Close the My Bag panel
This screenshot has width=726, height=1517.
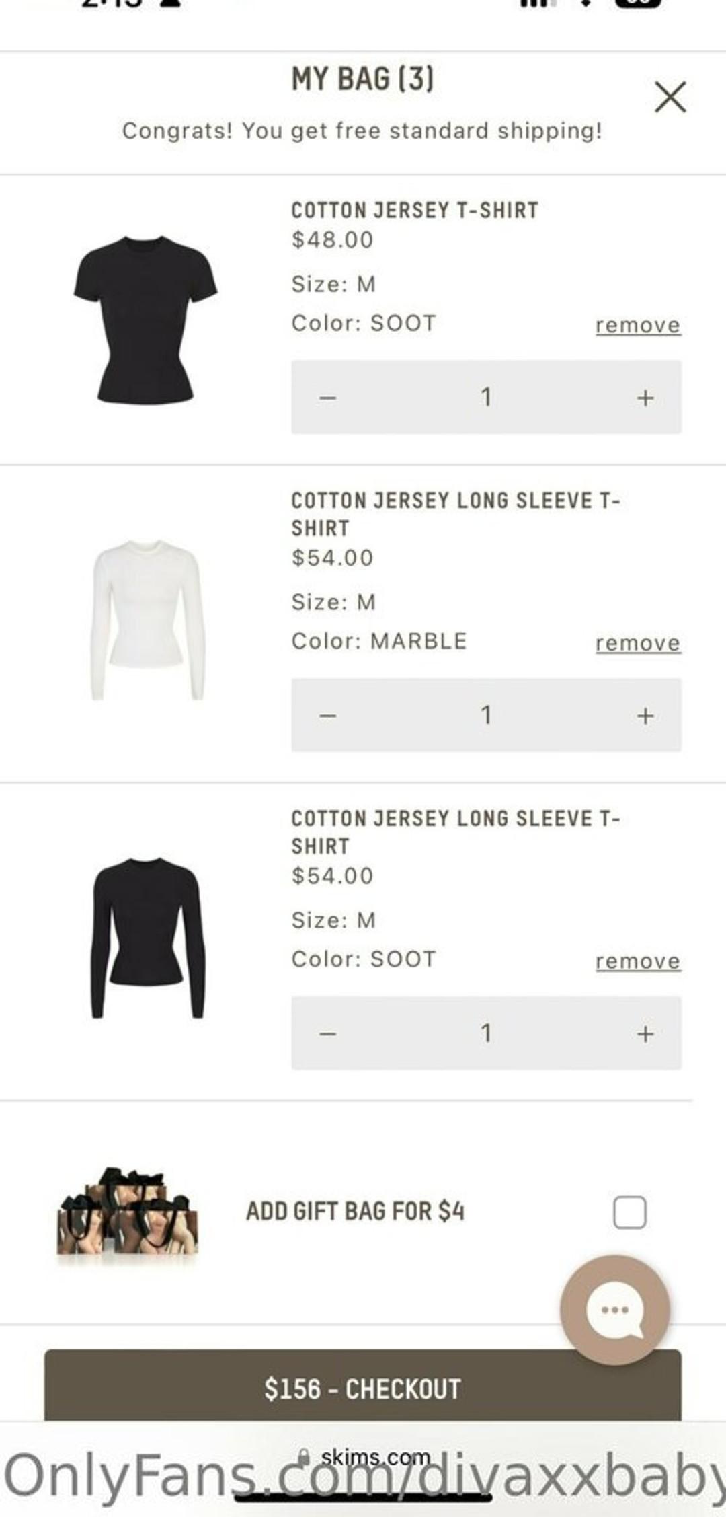(670, 97)
